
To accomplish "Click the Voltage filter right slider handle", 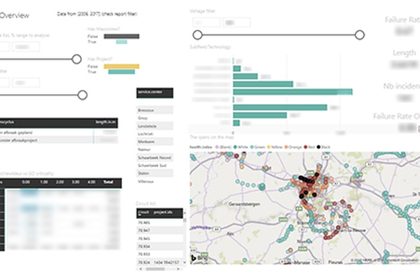I will click(360, 35).
